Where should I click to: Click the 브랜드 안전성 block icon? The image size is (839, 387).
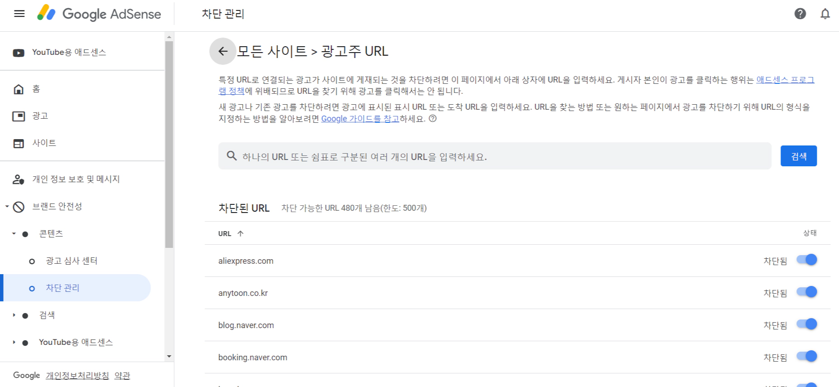coord(19,207)
